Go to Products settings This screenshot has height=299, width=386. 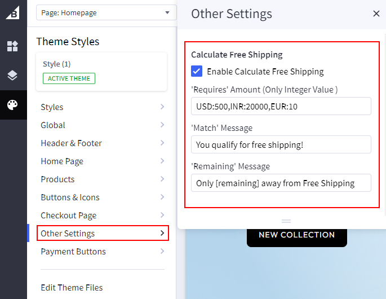(x=103, y=179)
